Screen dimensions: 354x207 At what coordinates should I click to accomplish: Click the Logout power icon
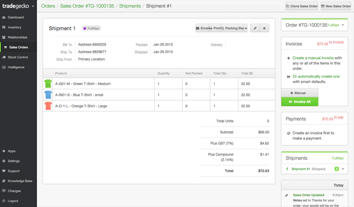3,201
